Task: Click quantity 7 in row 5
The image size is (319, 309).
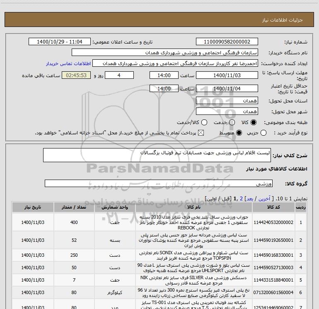Action: point(74,280)
